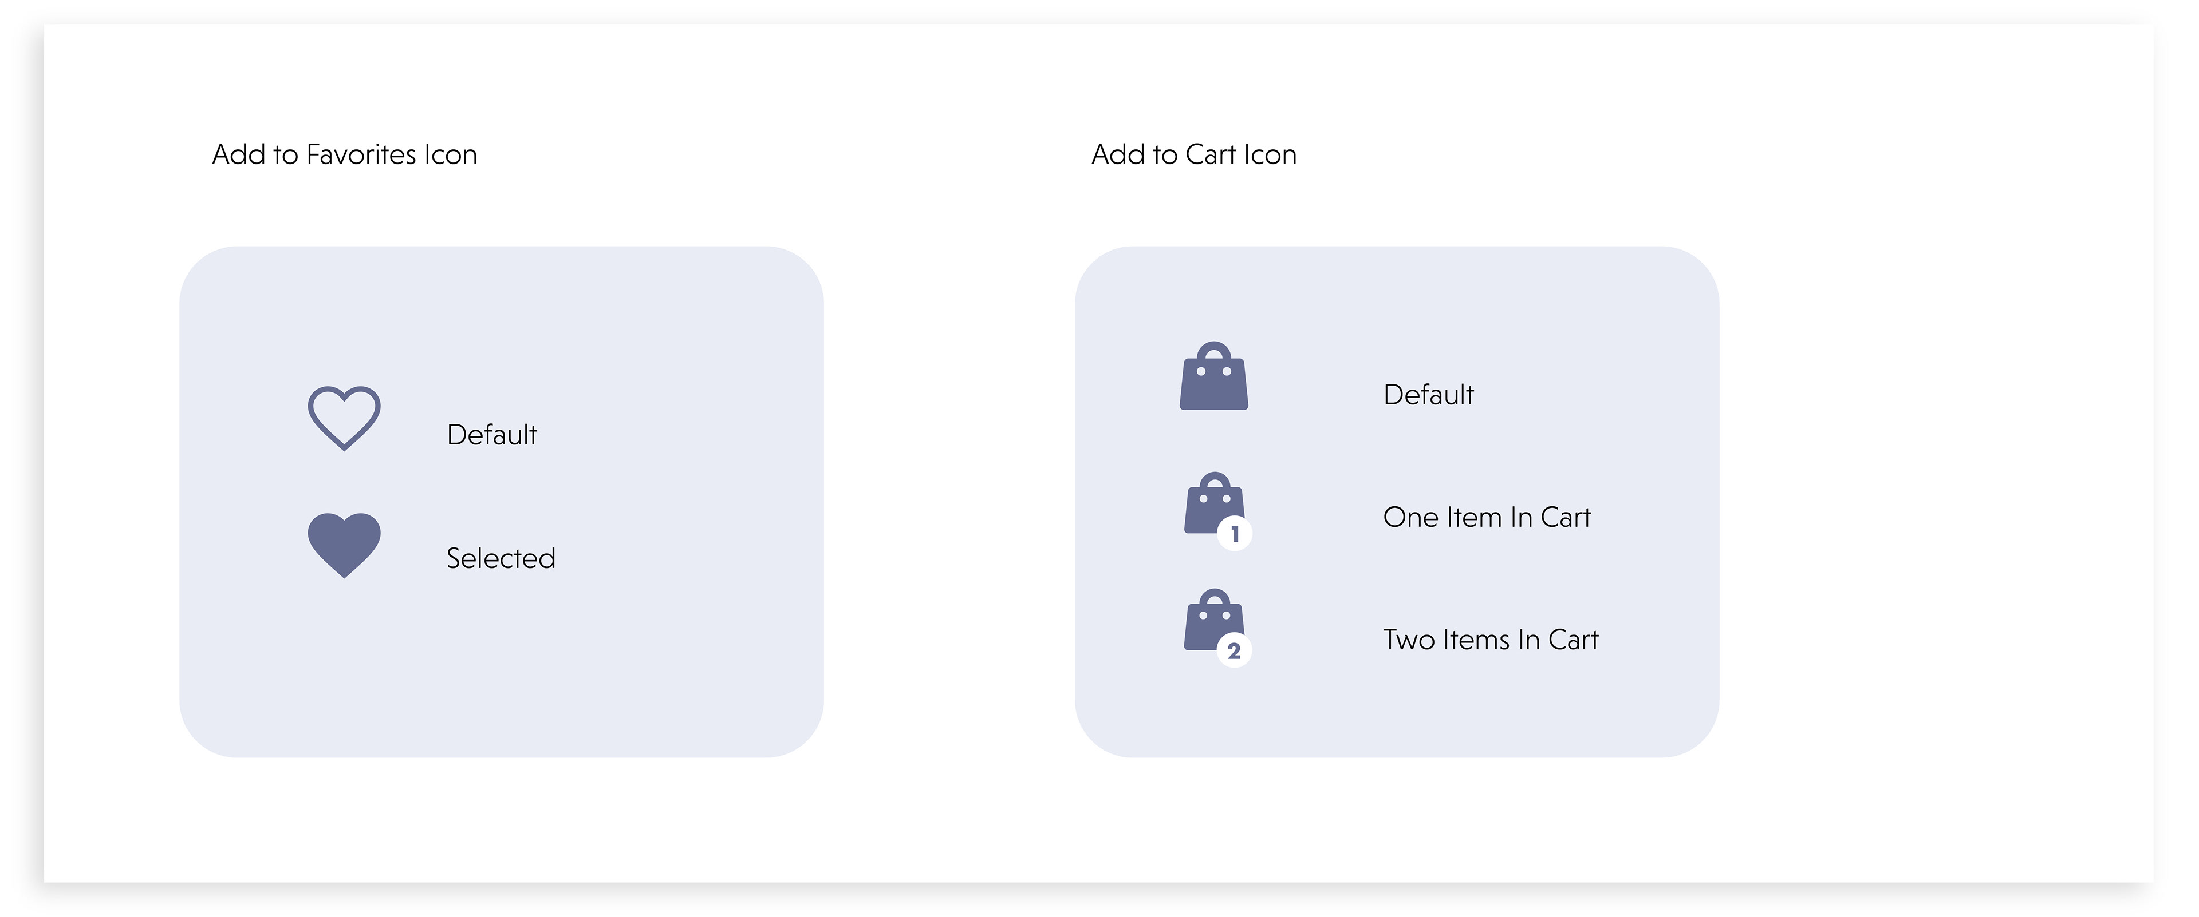This screenshot has width=2199, height=917.
Task: Click the number 2 badge circle
Action: tap(1235, 651)
